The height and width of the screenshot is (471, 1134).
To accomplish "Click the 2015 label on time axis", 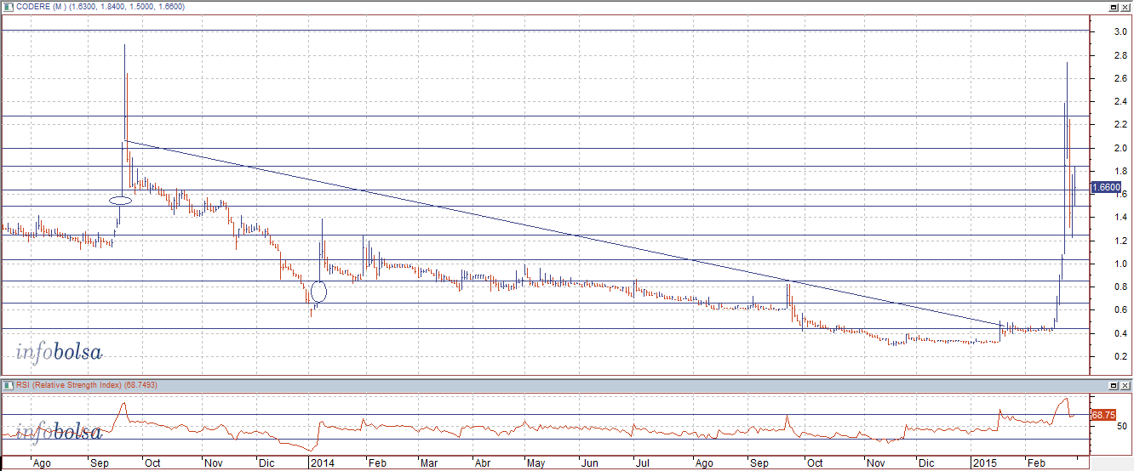I will pos(986,464).
